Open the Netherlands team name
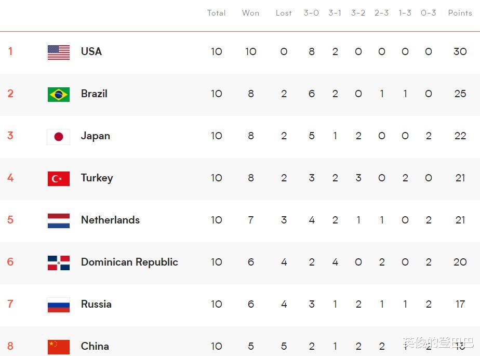 tap(110, 220)
